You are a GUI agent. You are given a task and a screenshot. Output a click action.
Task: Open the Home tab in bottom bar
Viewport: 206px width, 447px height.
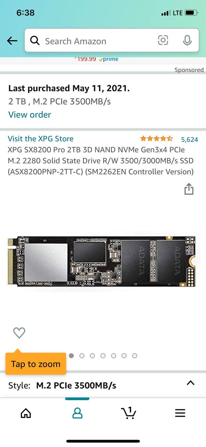point(26,413)
